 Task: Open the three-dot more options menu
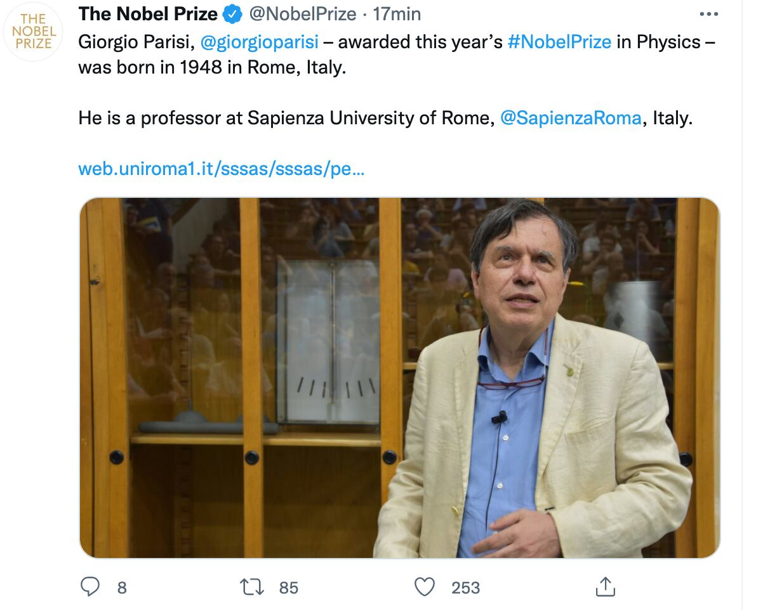709,13
